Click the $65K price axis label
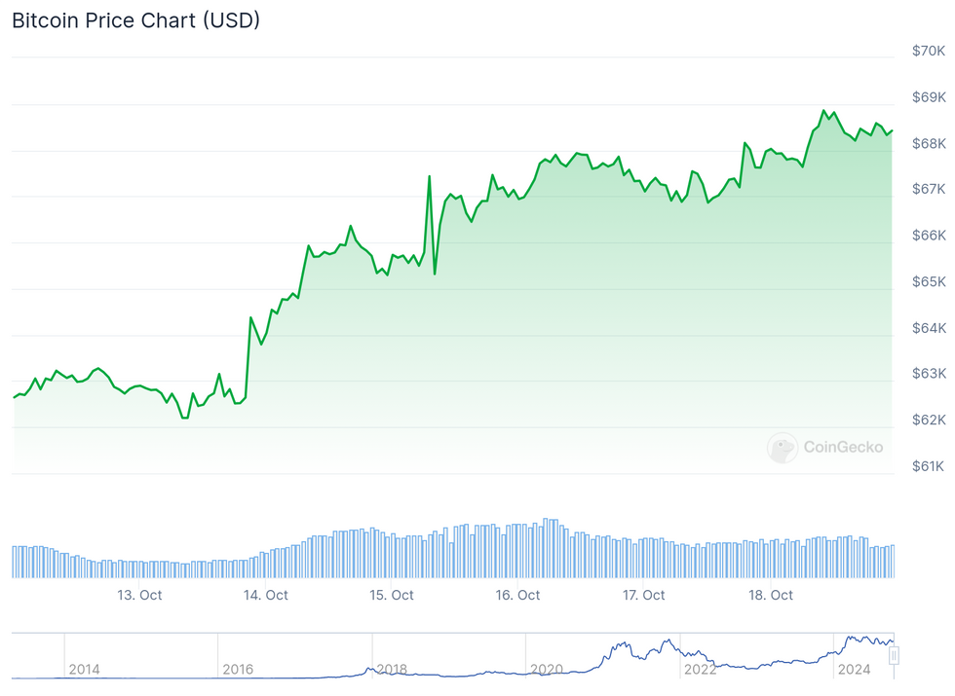Screen dimensions: 955x696 [x=929, y=282]
